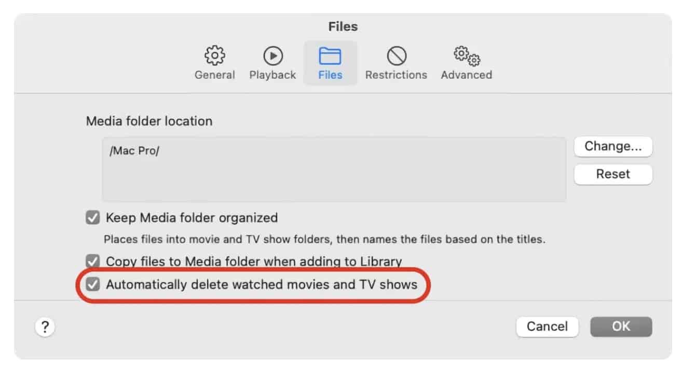Open the Advanced double-gear icon
Screen dimensions: 681x369
[x=466, y=55]
